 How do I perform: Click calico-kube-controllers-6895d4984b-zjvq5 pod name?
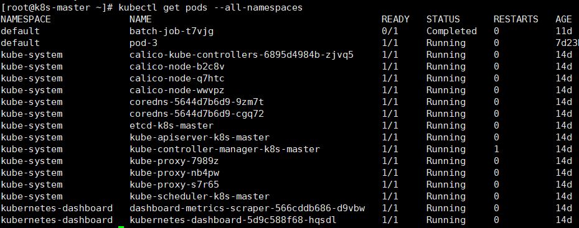(x=242, y=55)
